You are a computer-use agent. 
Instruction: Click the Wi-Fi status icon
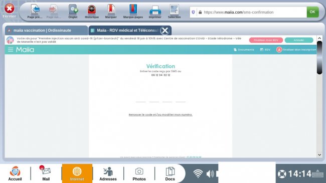198,173
